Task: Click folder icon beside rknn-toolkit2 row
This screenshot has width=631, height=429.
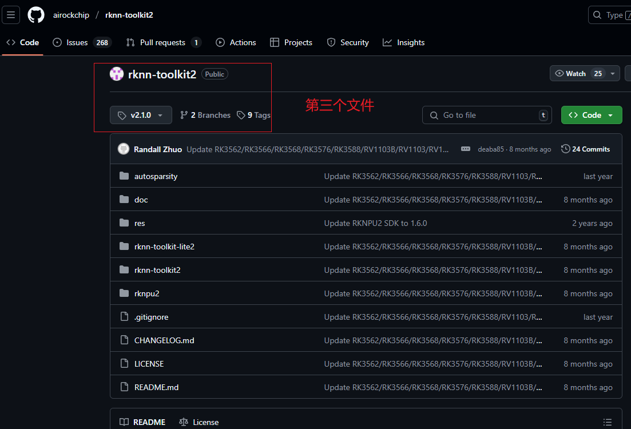Action: tap(124, 269)
